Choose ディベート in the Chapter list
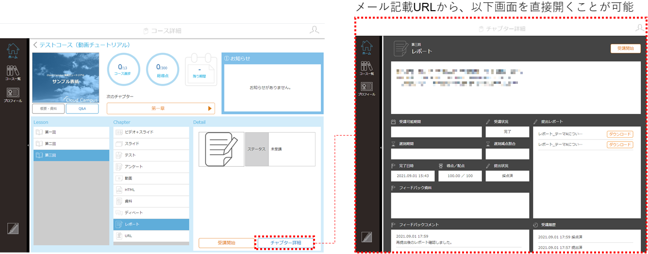The width and height of the screenshot is (648, 254). [151, 213]
